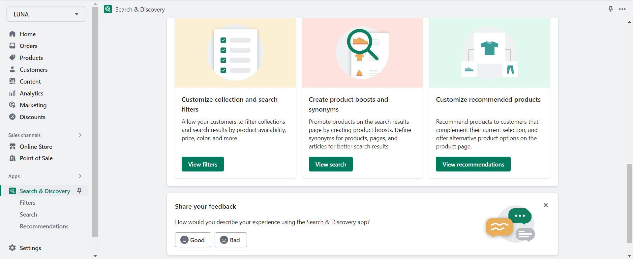Click the Orders inbox icon
Image resolution: width=633 pixels, height=259 pixels.
click(13, 46)
